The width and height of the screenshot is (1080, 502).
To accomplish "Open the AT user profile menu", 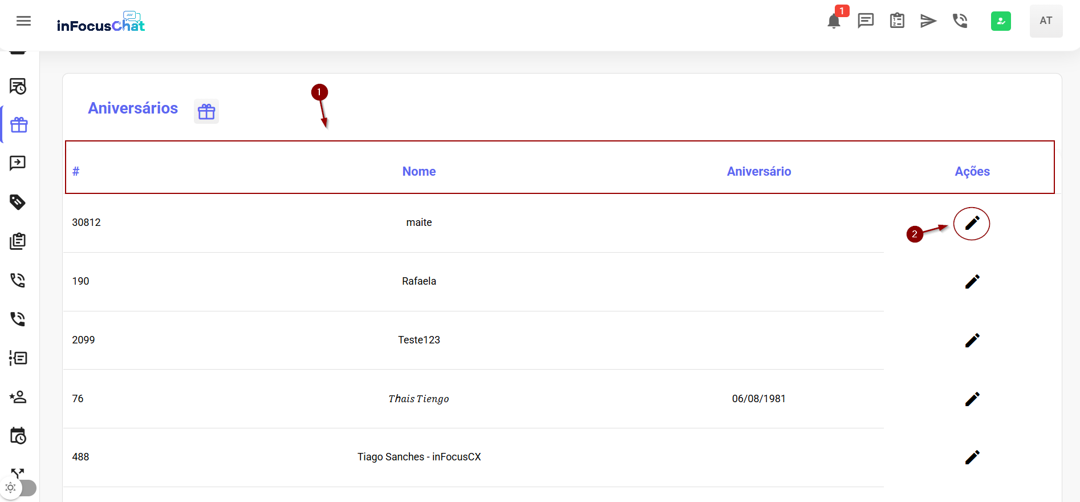I will (x=1046, y=21).
